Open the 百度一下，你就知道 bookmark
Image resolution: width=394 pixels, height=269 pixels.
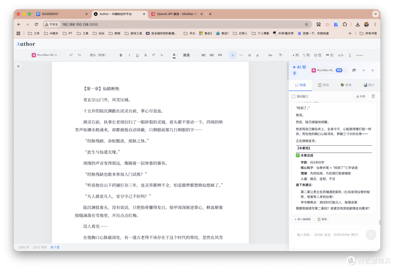(313, 34)
